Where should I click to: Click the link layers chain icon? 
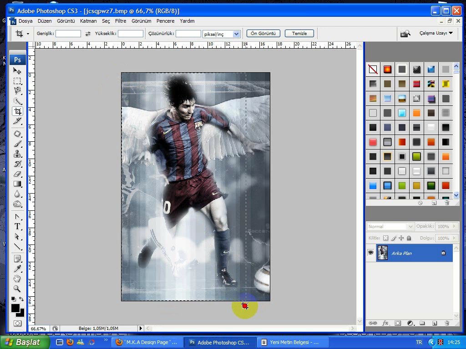pyautogui.click(x=373, y=323)
